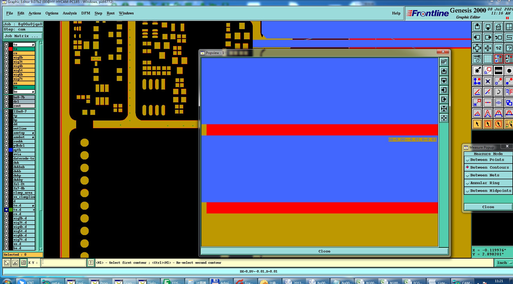The height and width of the screenshot is (284, 513).
Task: Select the clamp_area layer row
Action: [24, 193]
